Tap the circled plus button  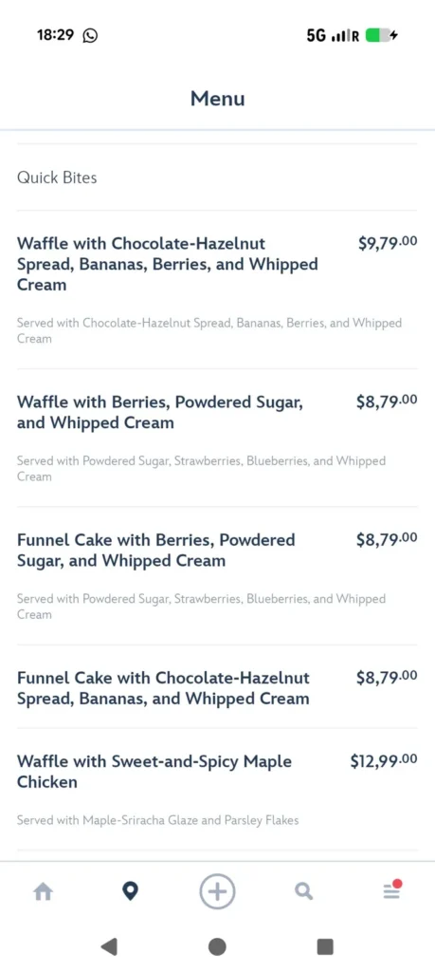click(x=217, y=891)
